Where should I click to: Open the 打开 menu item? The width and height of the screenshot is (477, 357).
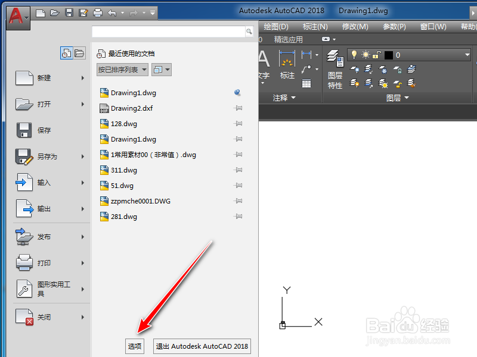pos(50,104)
